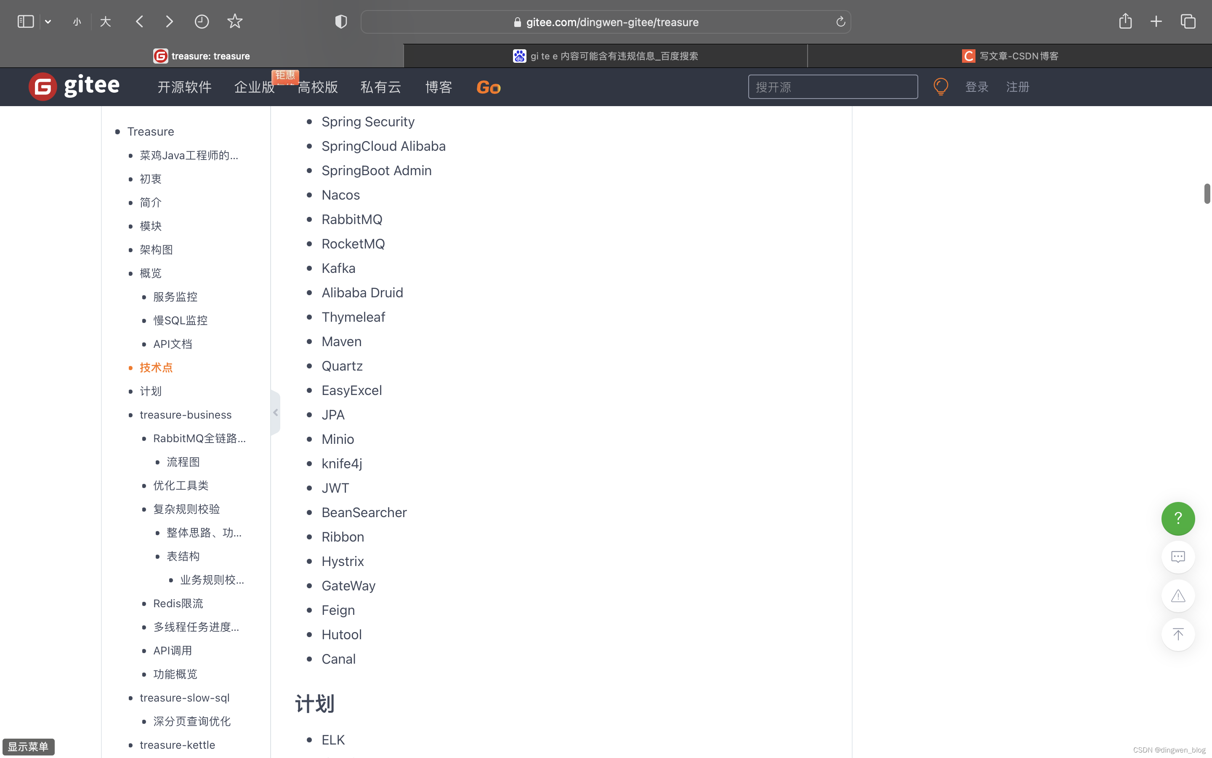Click the new tab plus icon
The width and height of the screenshot is (1212, 758).
[1157, 21]
